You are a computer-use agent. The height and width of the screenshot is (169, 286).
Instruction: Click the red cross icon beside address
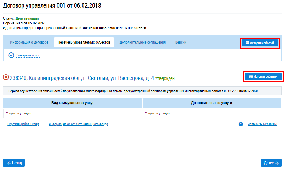pyautogui.click(x=6, y=77)
